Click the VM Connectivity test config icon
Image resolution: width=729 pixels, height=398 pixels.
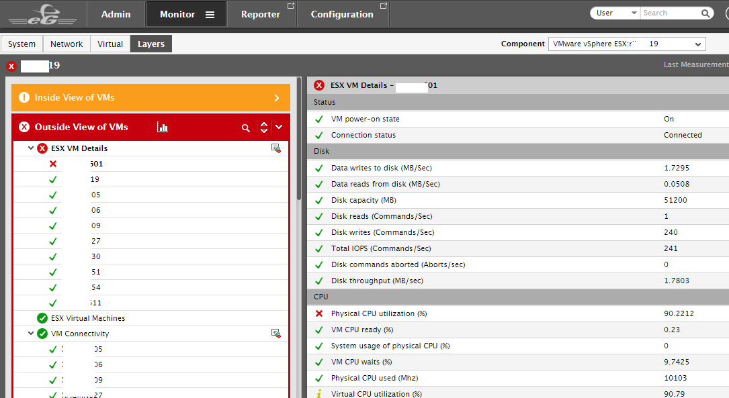[x=275, y=334]
